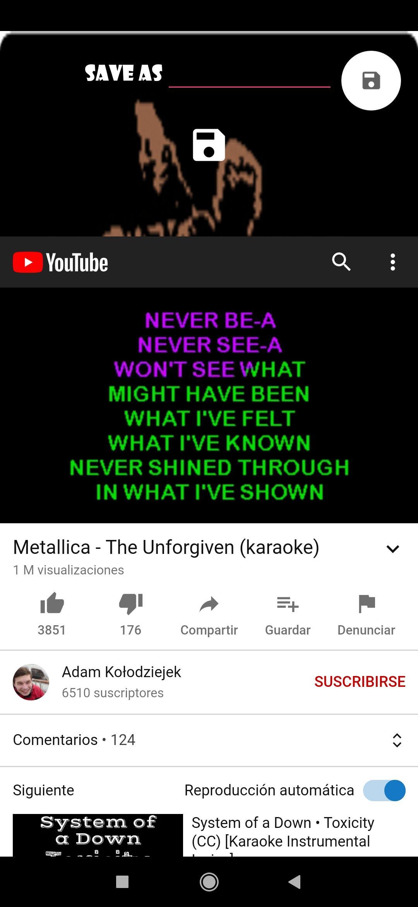
Task: Go to YouTube home via logo
Action: click(60, 262)
